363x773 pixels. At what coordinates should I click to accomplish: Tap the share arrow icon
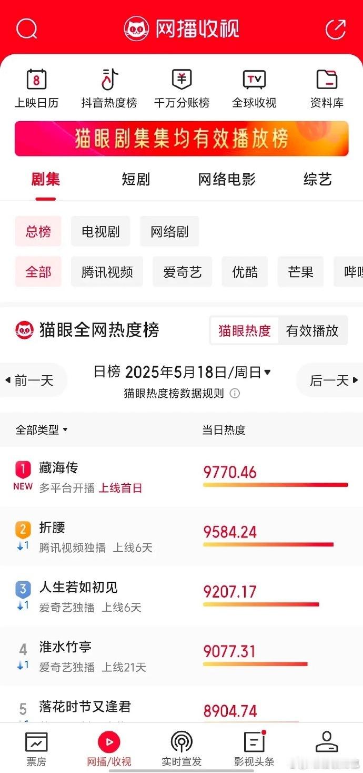[x=336, y=29]
